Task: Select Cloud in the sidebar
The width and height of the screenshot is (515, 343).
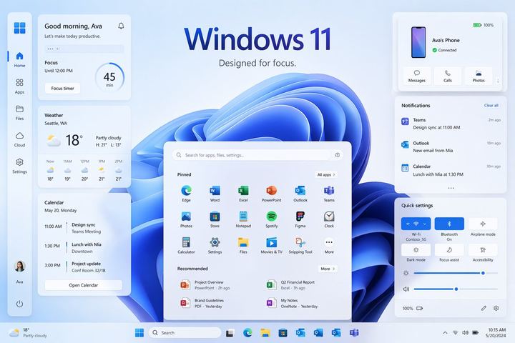Action: tap(19, 139)
